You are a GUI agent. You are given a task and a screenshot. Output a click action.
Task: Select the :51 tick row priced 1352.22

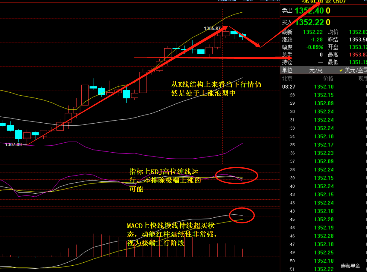tap(324, 269)
